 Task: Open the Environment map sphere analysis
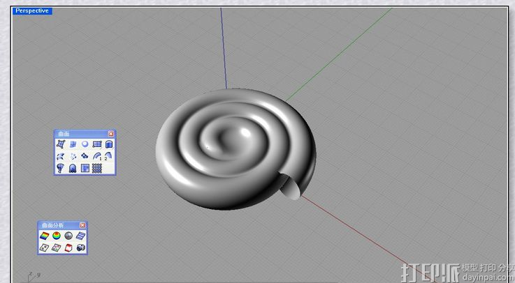coord(68,236)
